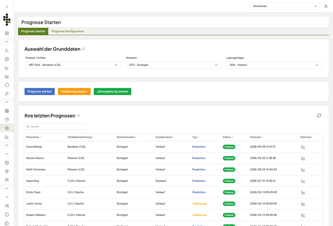Open the checklist icon in the sidebar
Viewport: 333px width, 226px height.
point(7,51)
